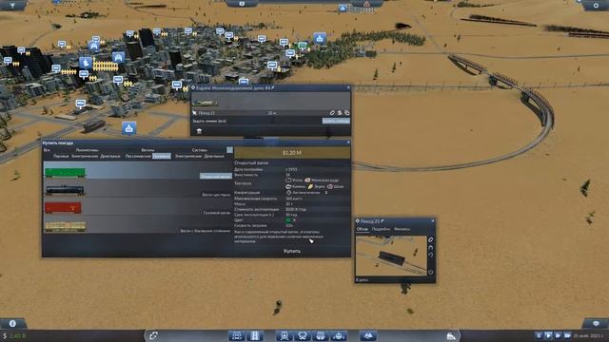
Task: Click the copy icon on depot train row
Action: (x=346, y=113)
